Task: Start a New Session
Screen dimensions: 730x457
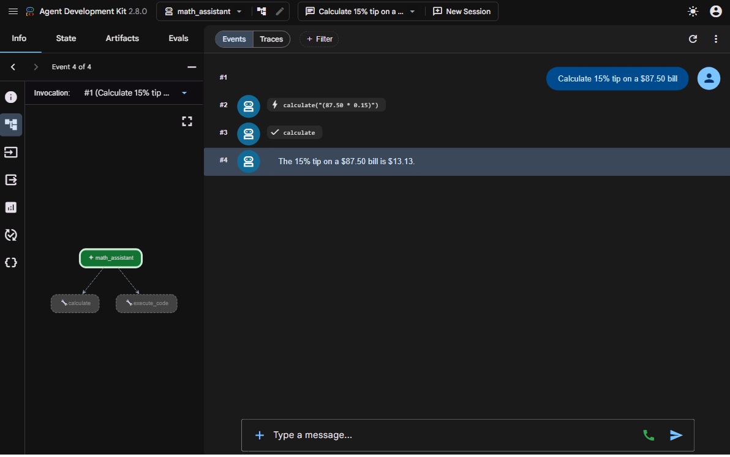Action: 461,11
